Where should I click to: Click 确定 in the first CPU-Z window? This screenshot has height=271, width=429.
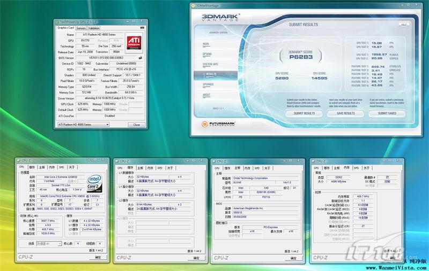tap(98, 257)
